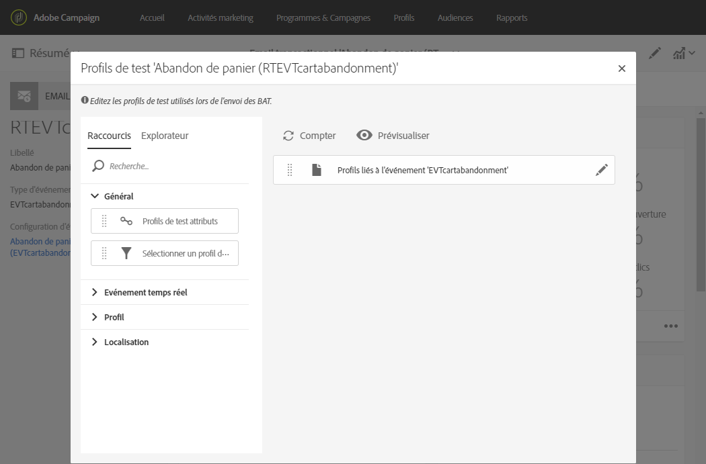Switch to the Explorateur tab
Image resolution: width=706 pixels, height=464 pixels.
(165, 136)
